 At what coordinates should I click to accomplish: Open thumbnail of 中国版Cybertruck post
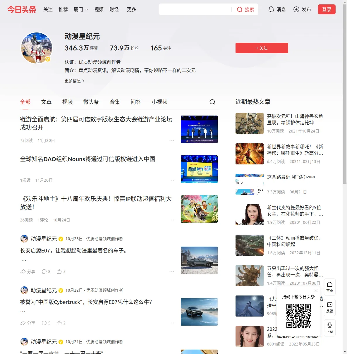click(x=199, y=312)
